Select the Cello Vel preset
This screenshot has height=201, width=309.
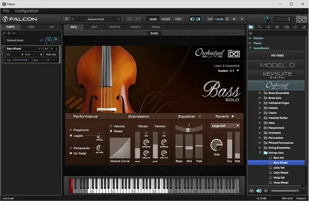(x=279, y=168)
